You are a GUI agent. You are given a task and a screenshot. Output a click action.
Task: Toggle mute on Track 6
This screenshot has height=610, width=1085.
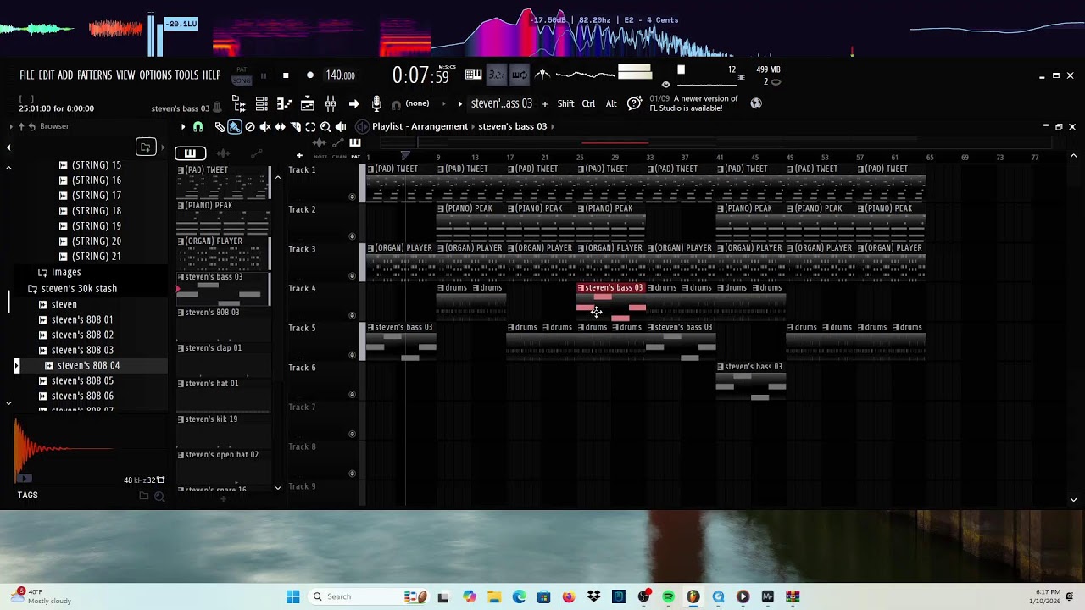click(353, 394)
